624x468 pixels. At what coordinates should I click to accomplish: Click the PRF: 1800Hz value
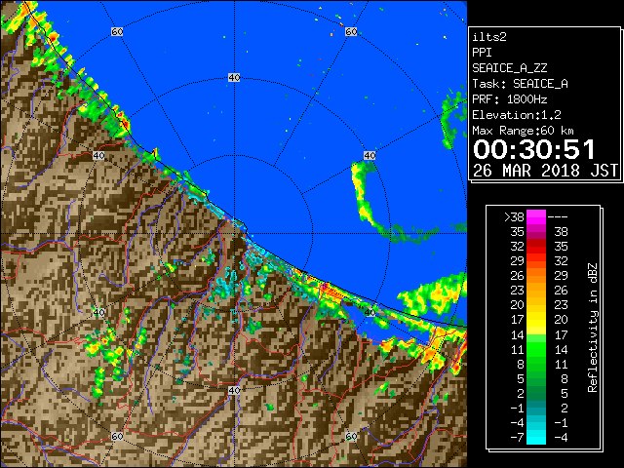pos(510,99)
